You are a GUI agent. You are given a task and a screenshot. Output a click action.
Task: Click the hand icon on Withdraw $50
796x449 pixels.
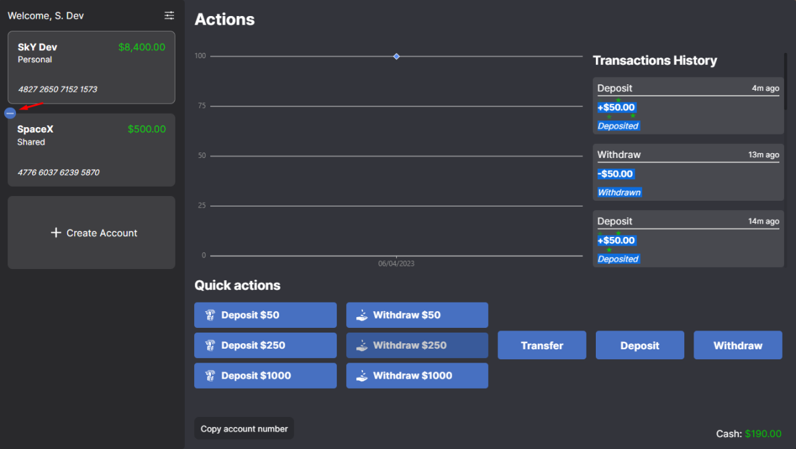pyautogui.click(x=362, y=315)
